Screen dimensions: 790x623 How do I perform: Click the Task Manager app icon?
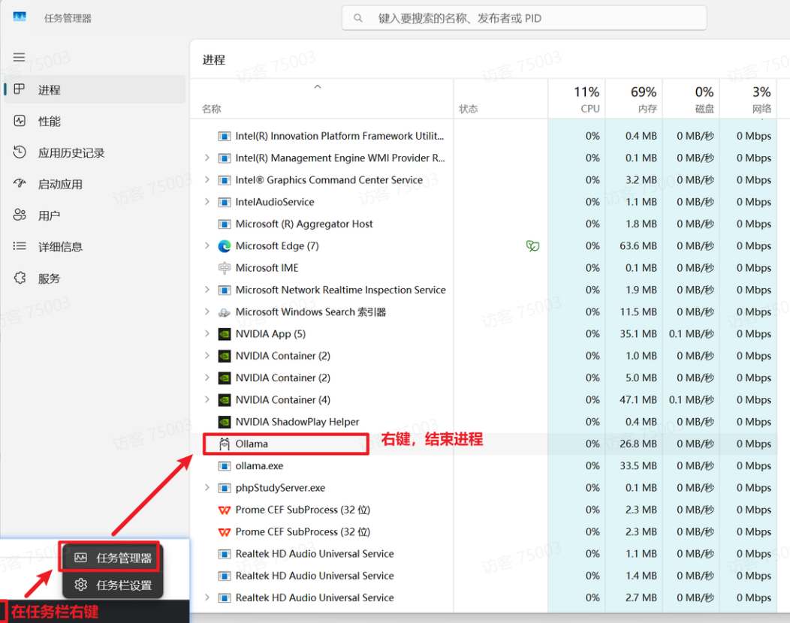[x=20, y=17]
